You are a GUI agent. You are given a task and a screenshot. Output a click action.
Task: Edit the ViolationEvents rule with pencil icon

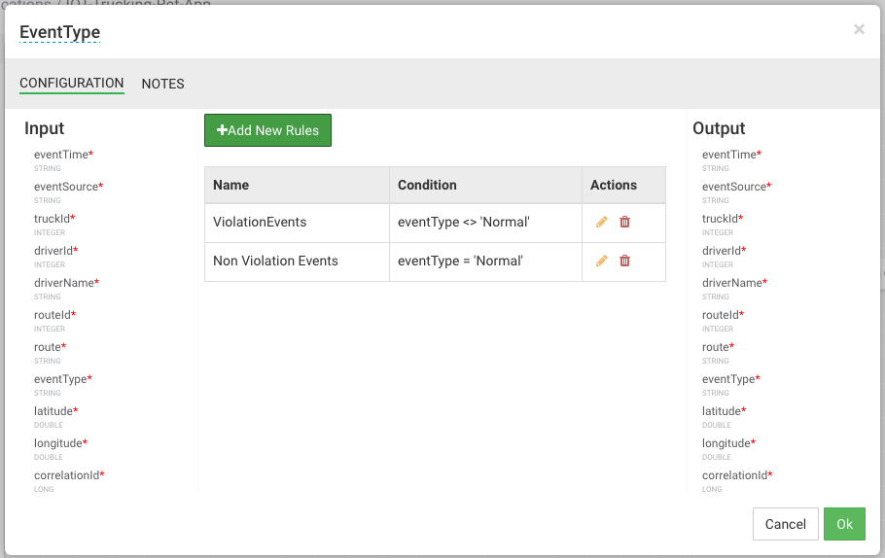601,222
